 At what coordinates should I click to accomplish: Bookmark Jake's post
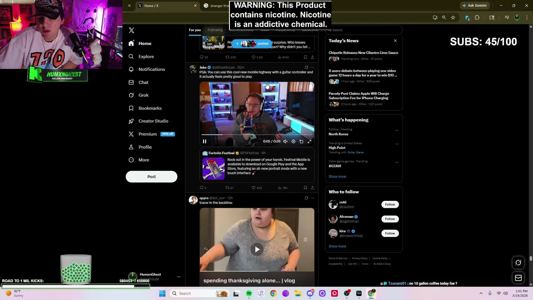[x=305, y=187]
